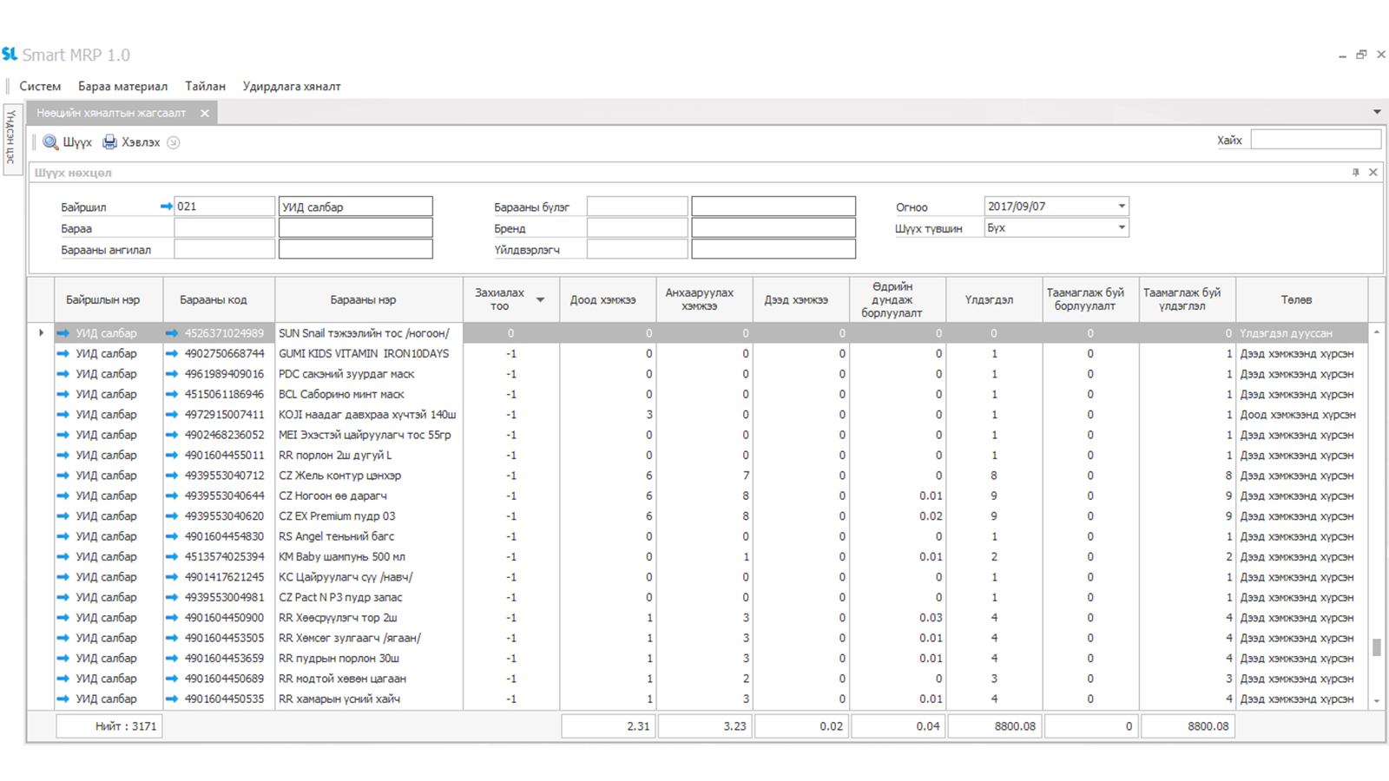The height and width of the screenshot is (781, 1389).
Task: Open the Огноо date dropdown
Action: coord(1122,207)
